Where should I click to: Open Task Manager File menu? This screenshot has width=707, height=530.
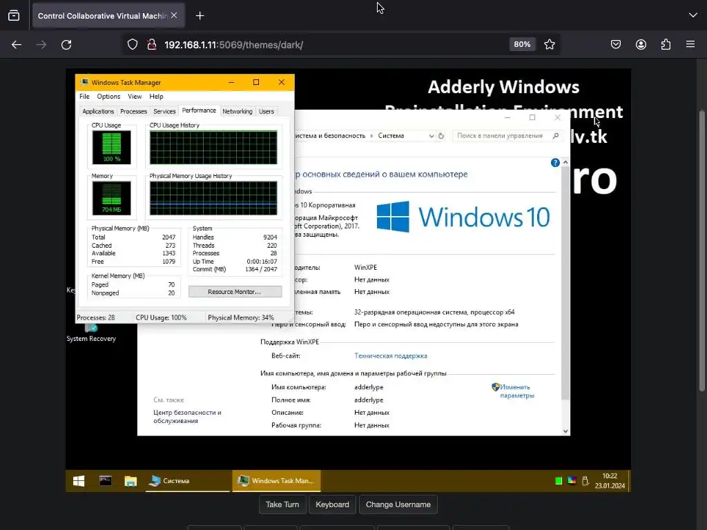[x=84, y=97]
